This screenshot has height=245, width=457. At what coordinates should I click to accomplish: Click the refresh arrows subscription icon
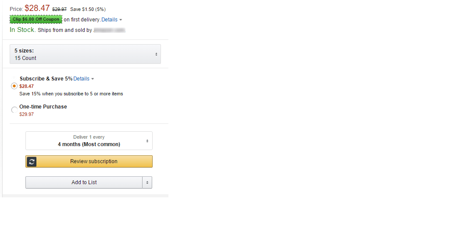32,161
